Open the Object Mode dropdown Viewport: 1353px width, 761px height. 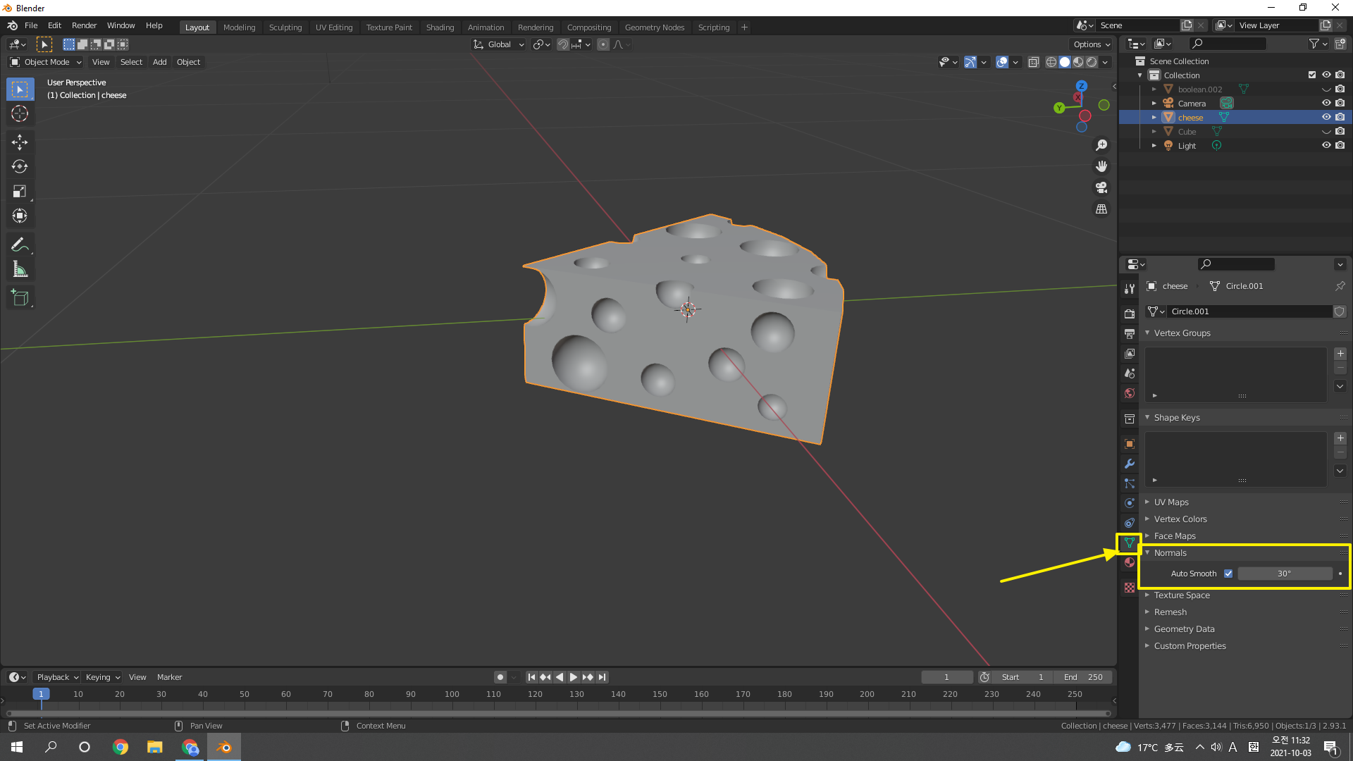click(x=46, y=62)
